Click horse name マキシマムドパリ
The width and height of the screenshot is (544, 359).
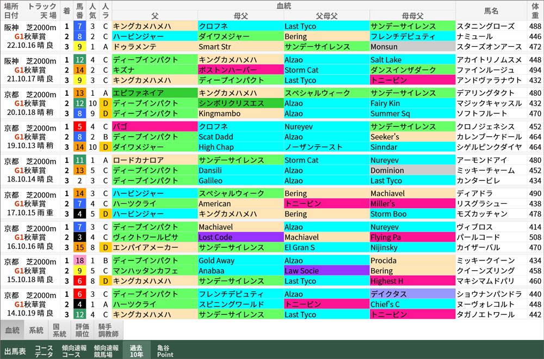[x=485, y=281]
